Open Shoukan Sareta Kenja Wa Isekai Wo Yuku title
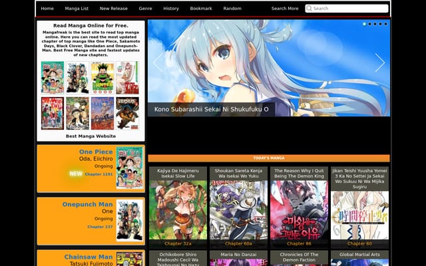426x266 pixels. (x=238, y=174)
